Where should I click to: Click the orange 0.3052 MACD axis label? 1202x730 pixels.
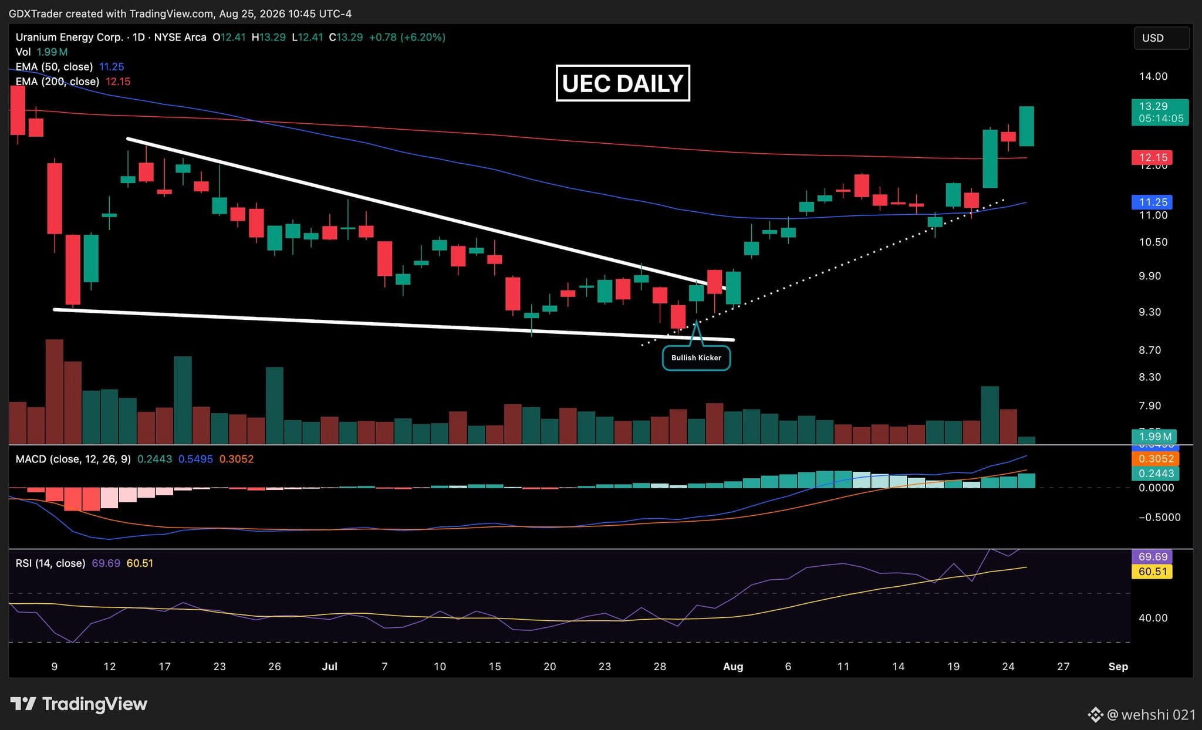pyautogui.click(x=1154, y=459)
